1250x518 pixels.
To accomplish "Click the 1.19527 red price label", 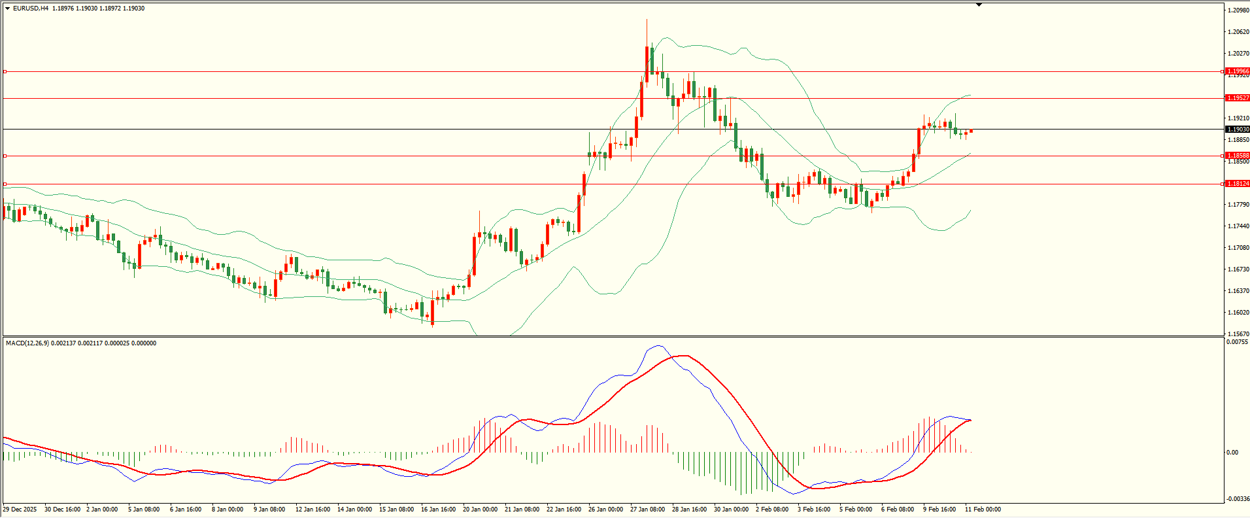I will (1237, 98).
